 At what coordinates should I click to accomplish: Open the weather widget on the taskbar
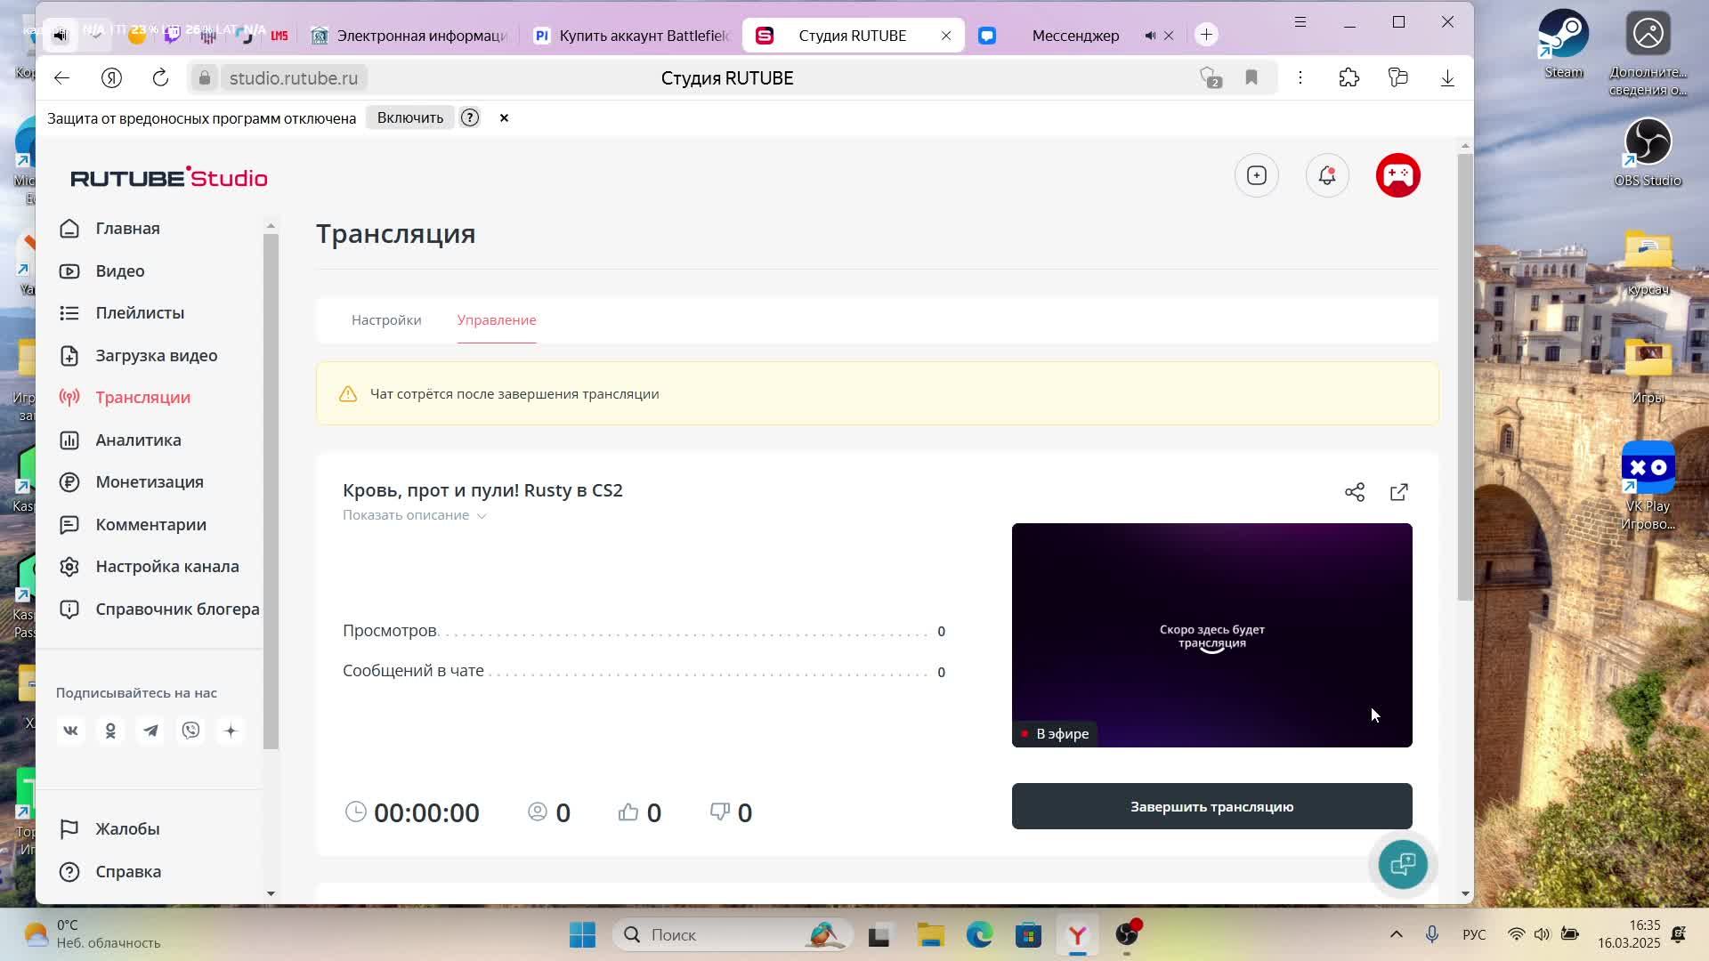pos(93,934)
